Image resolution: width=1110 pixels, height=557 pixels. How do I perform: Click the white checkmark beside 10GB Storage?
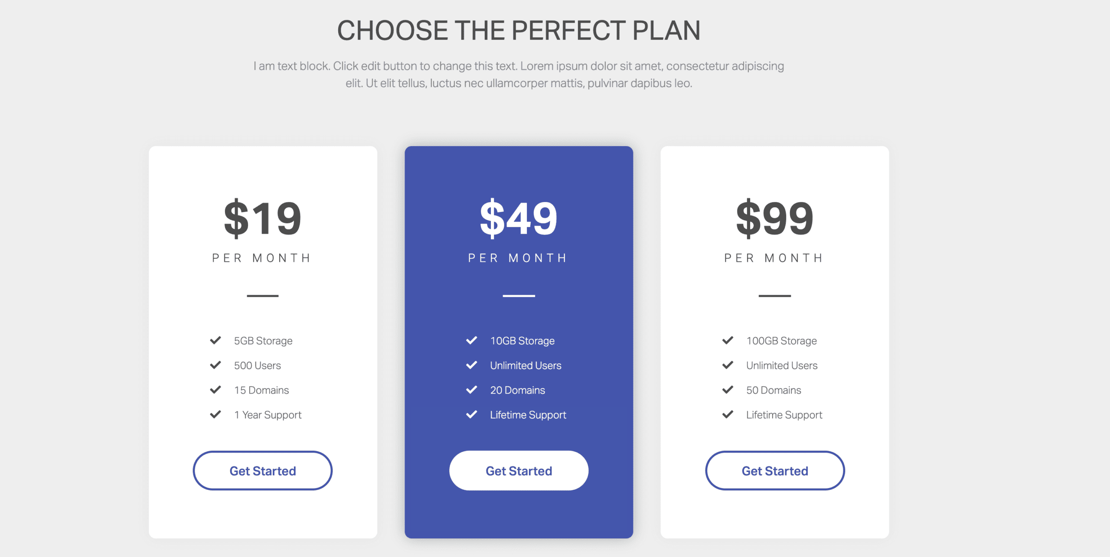472,340
